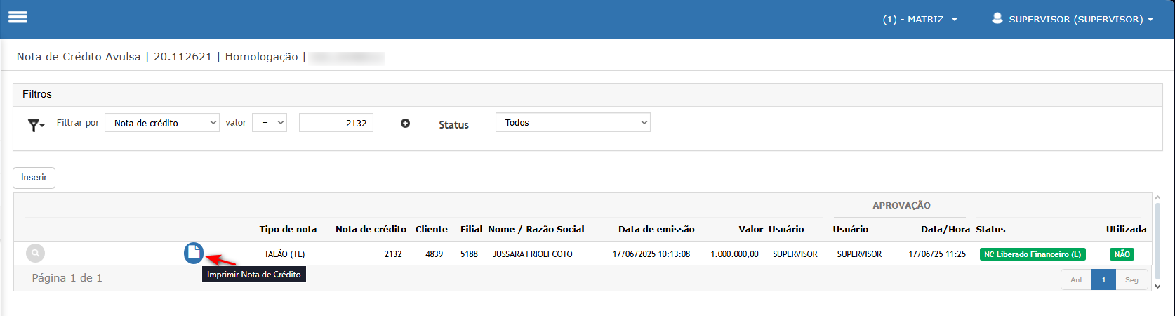Open the hamburger menu icon
This screenshot has width=1175, height=316.
[18, 17]
